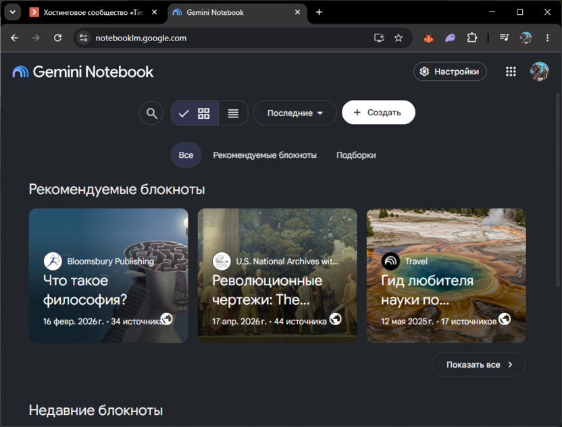The width and height of the screenshot is (562, 427).
Task: Open a new browser tab
Action: 319,12
